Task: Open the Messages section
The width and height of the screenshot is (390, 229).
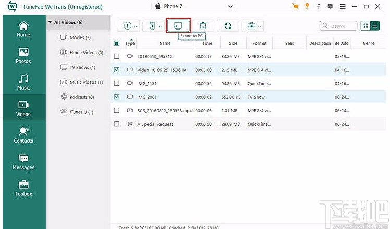Action: [23, 162]
